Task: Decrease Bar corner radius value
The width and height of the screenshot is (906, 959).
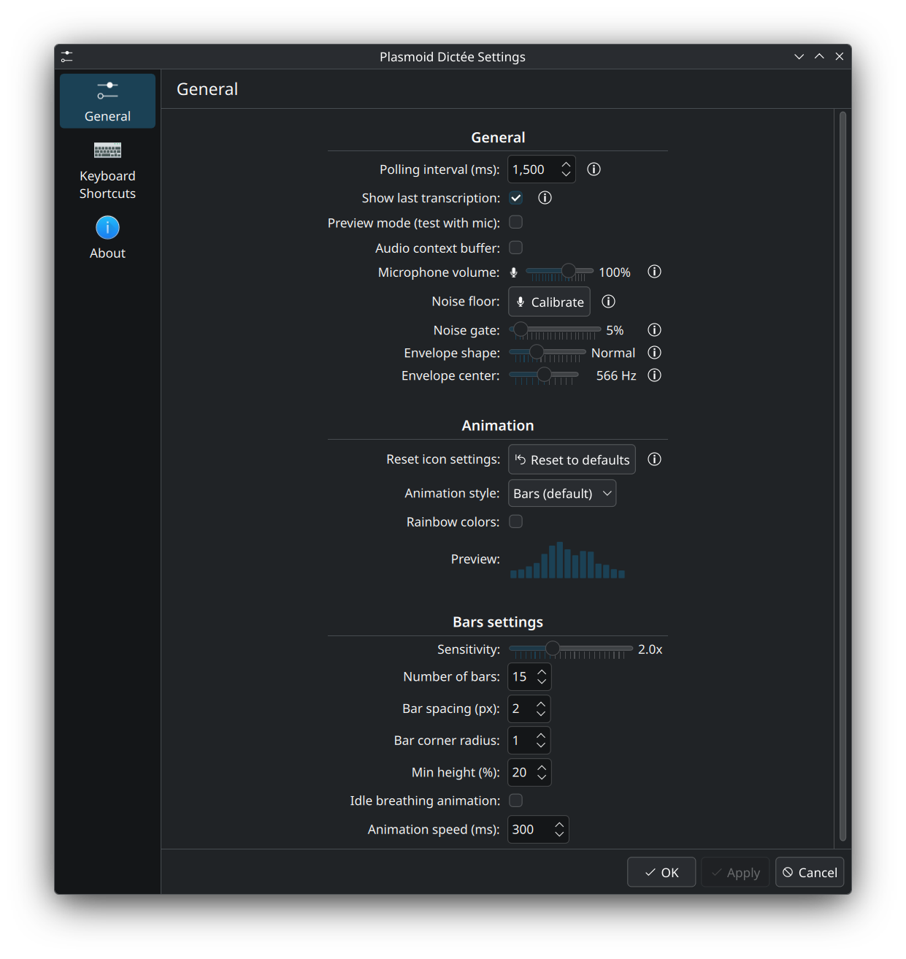Action: (541, 746)
